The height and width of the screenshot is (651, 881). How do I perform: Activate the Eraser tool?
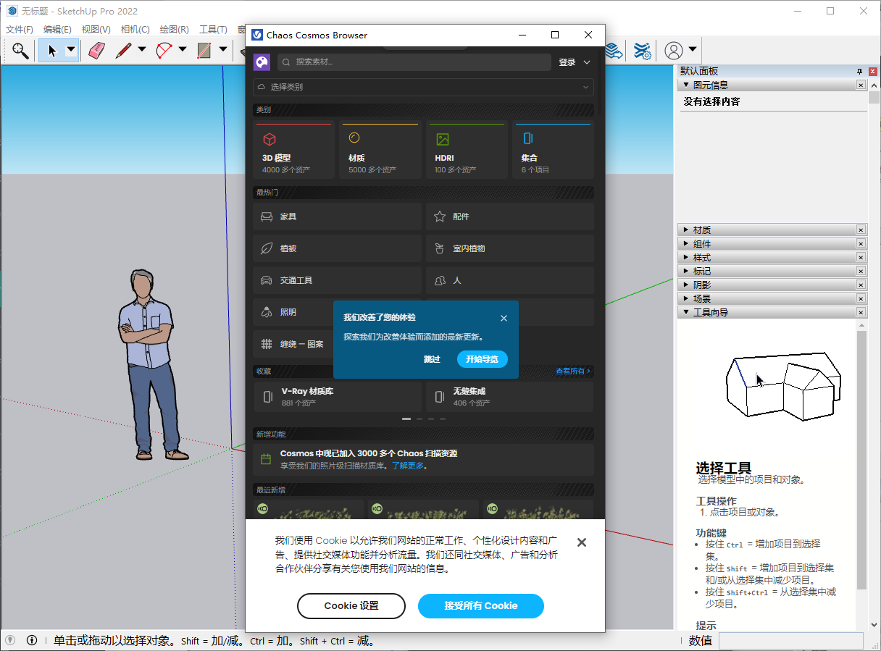click(x=96, y=50)
